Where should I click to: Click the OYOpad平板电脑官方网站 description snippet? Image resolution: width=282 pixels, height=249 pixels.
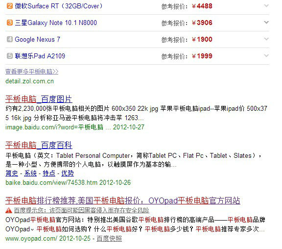coord(135,224)
